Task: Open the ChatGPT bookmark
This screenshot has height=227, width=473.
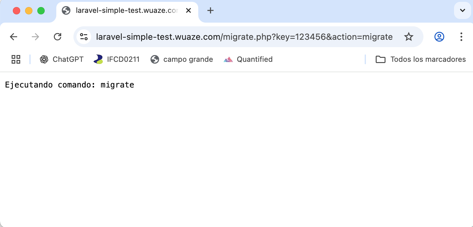Action: coord(62,59)
